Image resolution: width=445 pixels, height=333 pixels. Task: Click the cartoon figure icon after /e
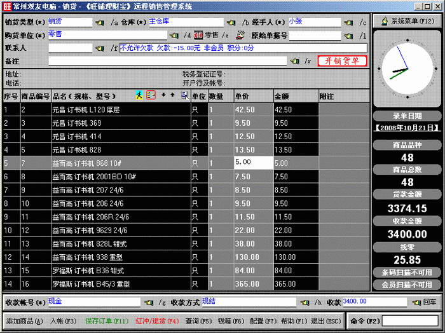(240, 35)
